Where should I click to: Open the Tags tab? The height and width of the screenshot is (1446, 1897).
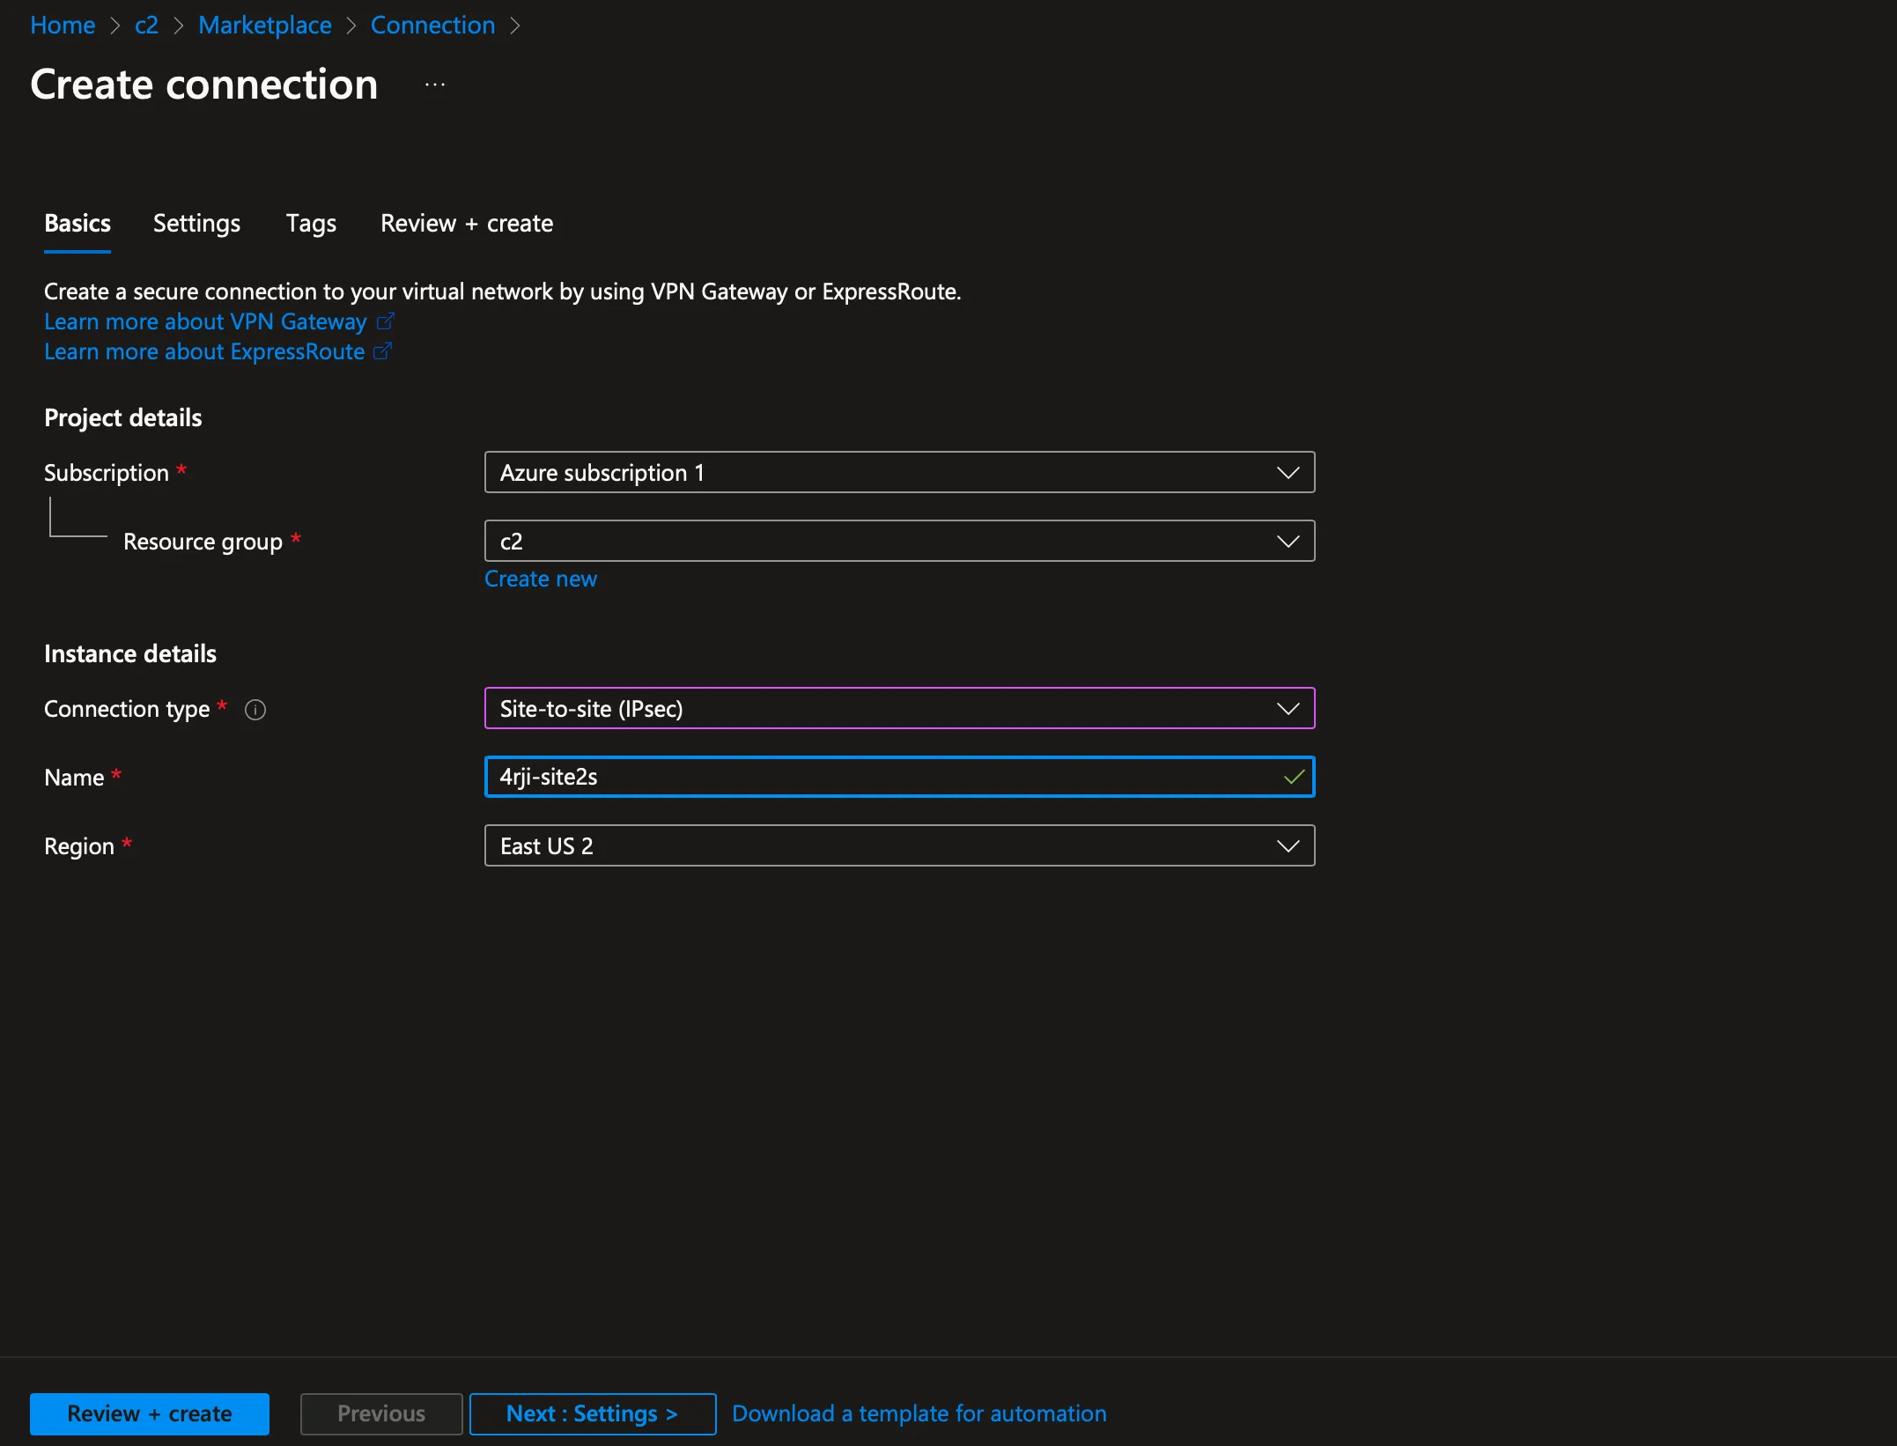point(311,224)
